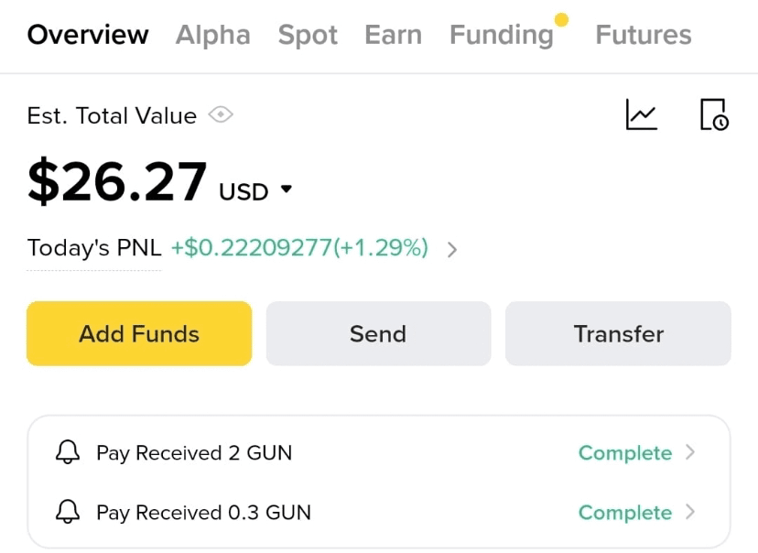The height and width of the screenshot is (553, 758).
Task: Select the Overview tab
Action: pyautogui.click(x=88, y=36)
